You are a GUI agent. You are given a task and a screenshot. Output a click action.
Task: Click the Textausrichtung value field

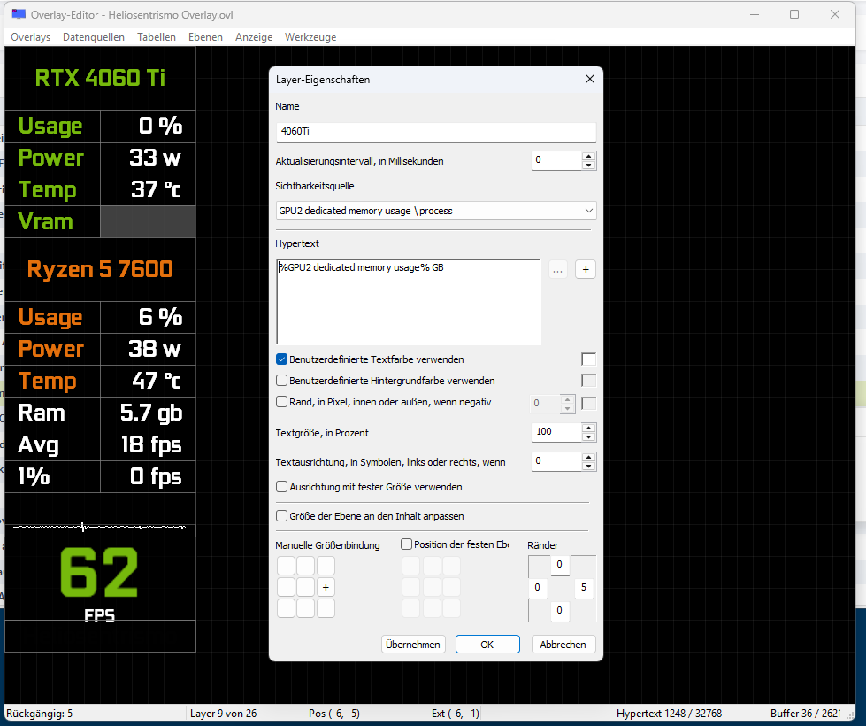pyautogui.click(x=556, y=461)
